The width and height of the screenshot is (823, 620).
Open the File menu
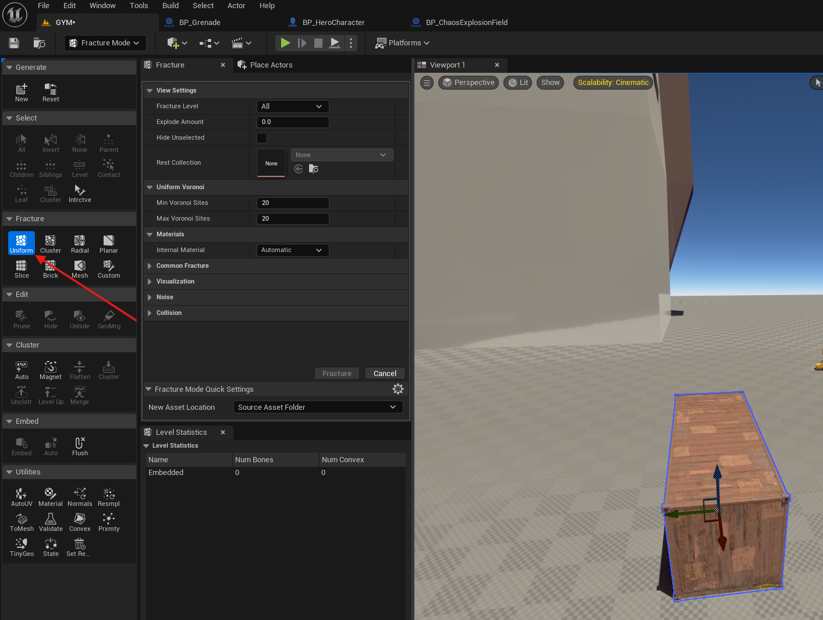click(44, 6)
